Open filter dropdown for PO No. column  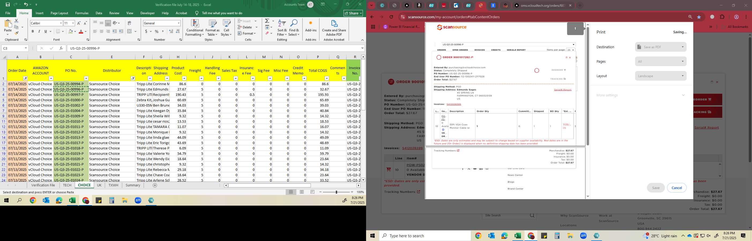click(86, 78)
